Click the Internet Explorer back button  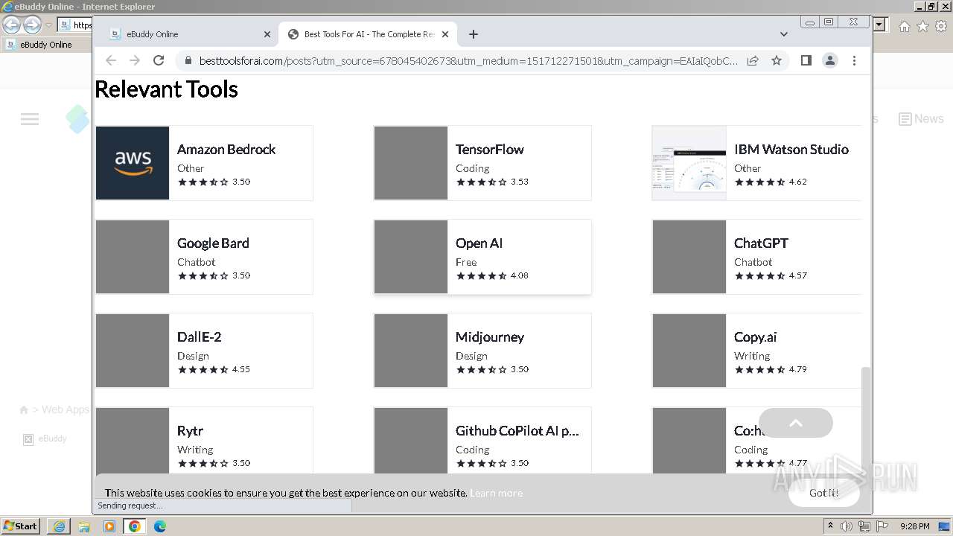point(12,25)
